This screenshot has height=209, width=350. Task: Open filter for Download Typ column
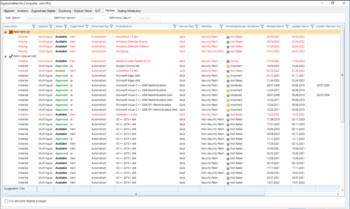click(111, 26)
